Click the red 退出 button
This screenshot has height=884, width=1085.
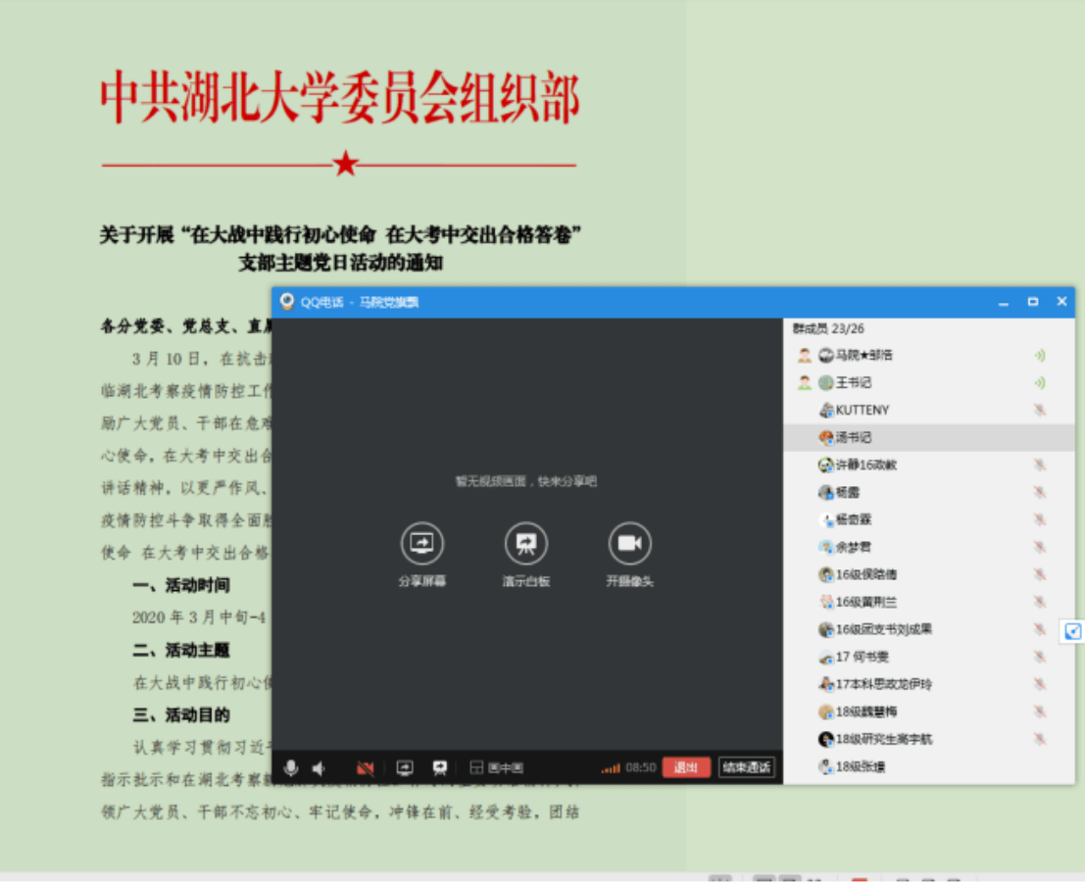[686, 767]
